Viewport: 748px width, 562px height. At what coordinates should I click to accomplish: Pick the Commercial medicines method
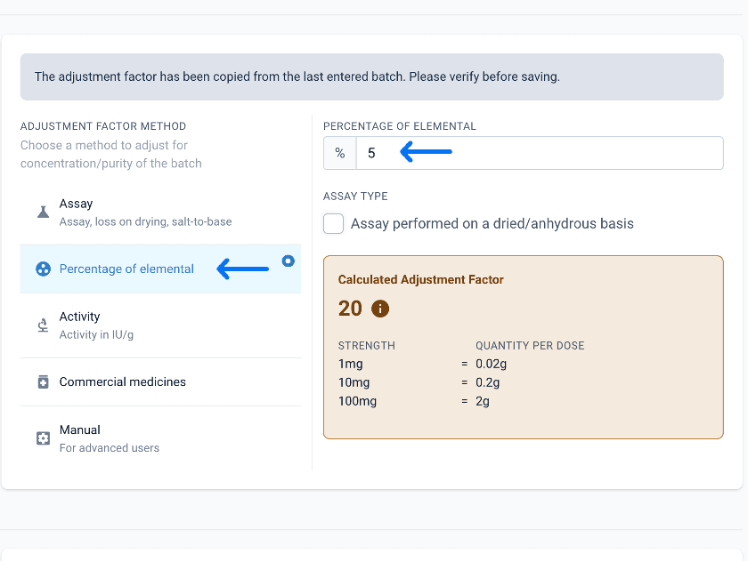pos(160,382)
